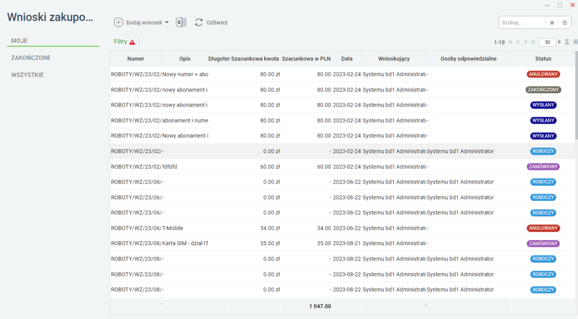This screenshot has width=578, height=319.
Task: Open the table column menu icon
Action: pos(575,42)
